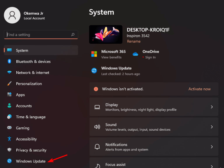Click the Okemwa Jr account name
This screenshot has width=224, height=168.
click(34, 13)
